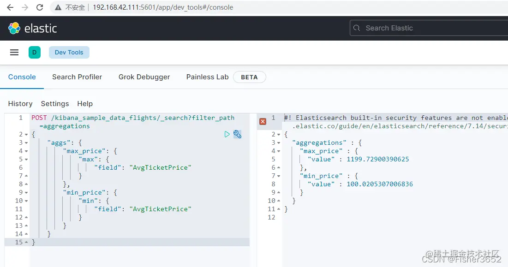Collapse "aggregations" fold at response line 3
Viewport: 508px width, 267px height.
click(279, 143)
